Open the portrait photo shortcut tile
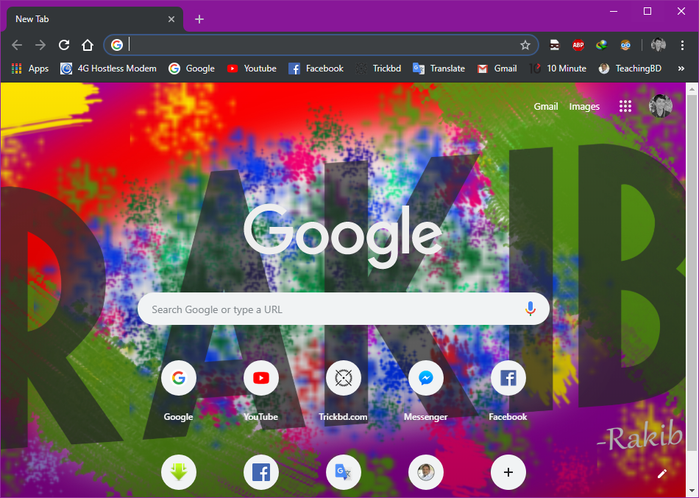 (426, 472)
